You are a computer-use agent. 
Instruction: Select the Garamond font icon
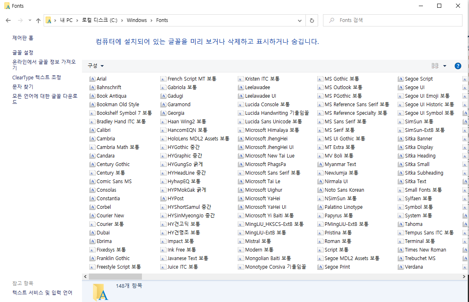click(x=163, y=105)
